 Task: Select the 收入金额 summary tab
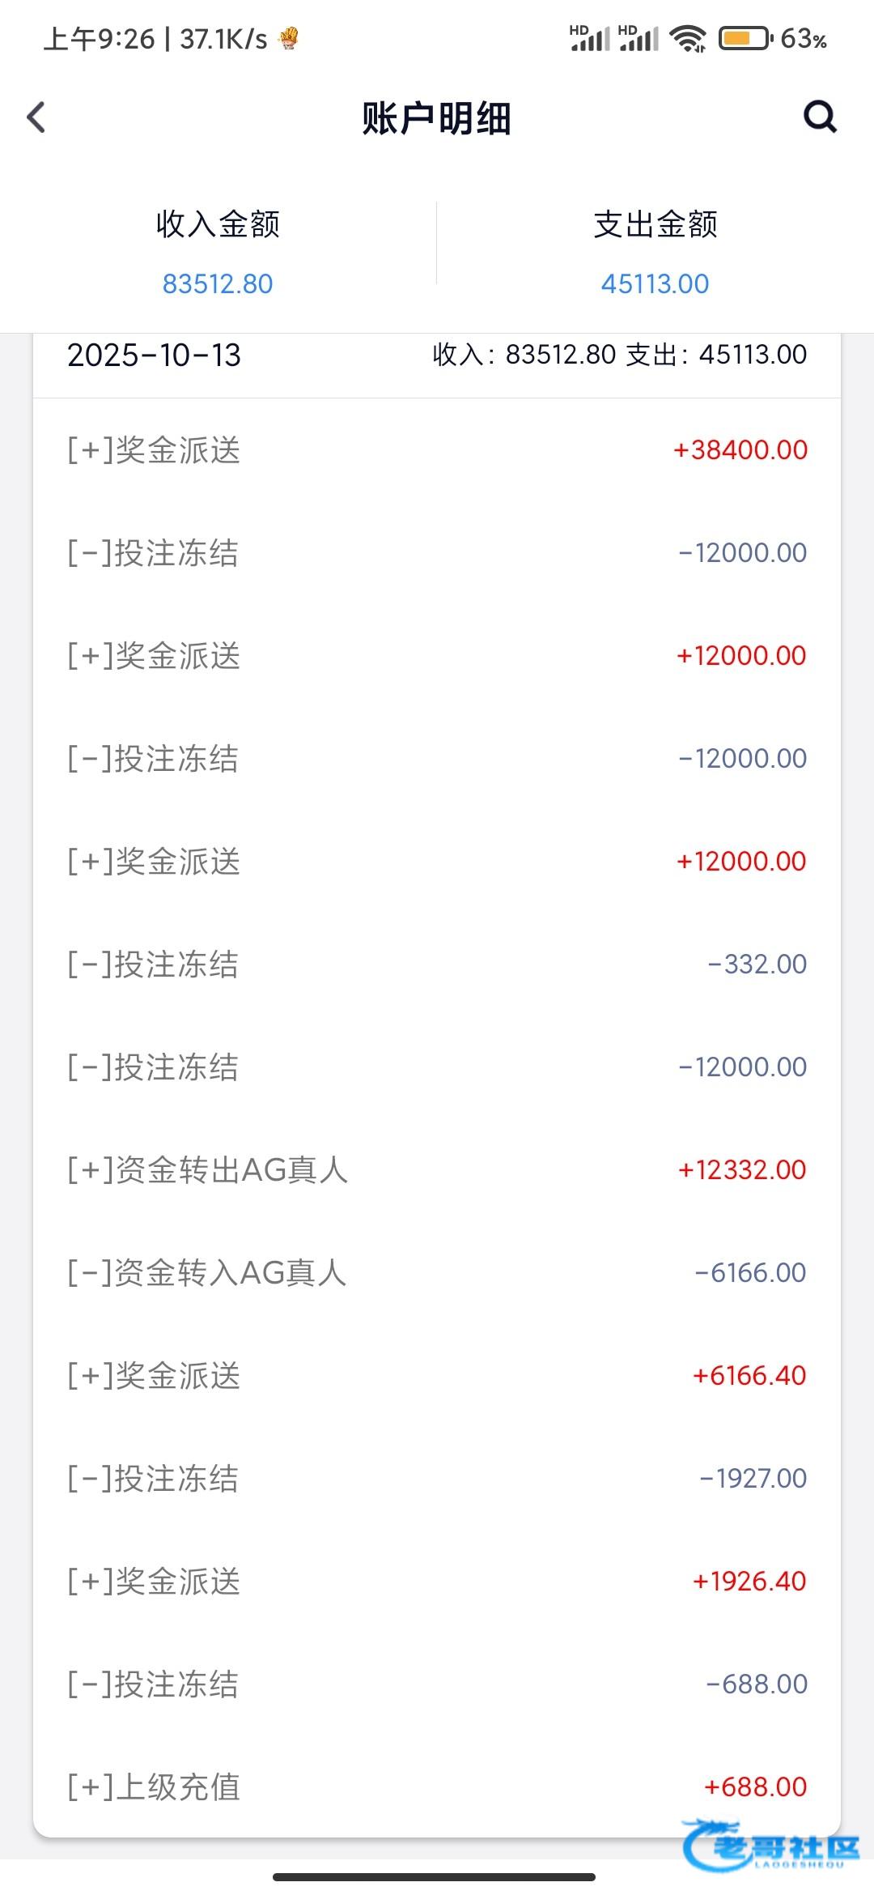click(218, 251)
